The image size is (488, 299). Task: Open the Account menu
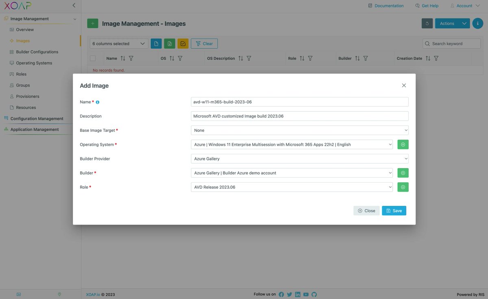point(464,6)
